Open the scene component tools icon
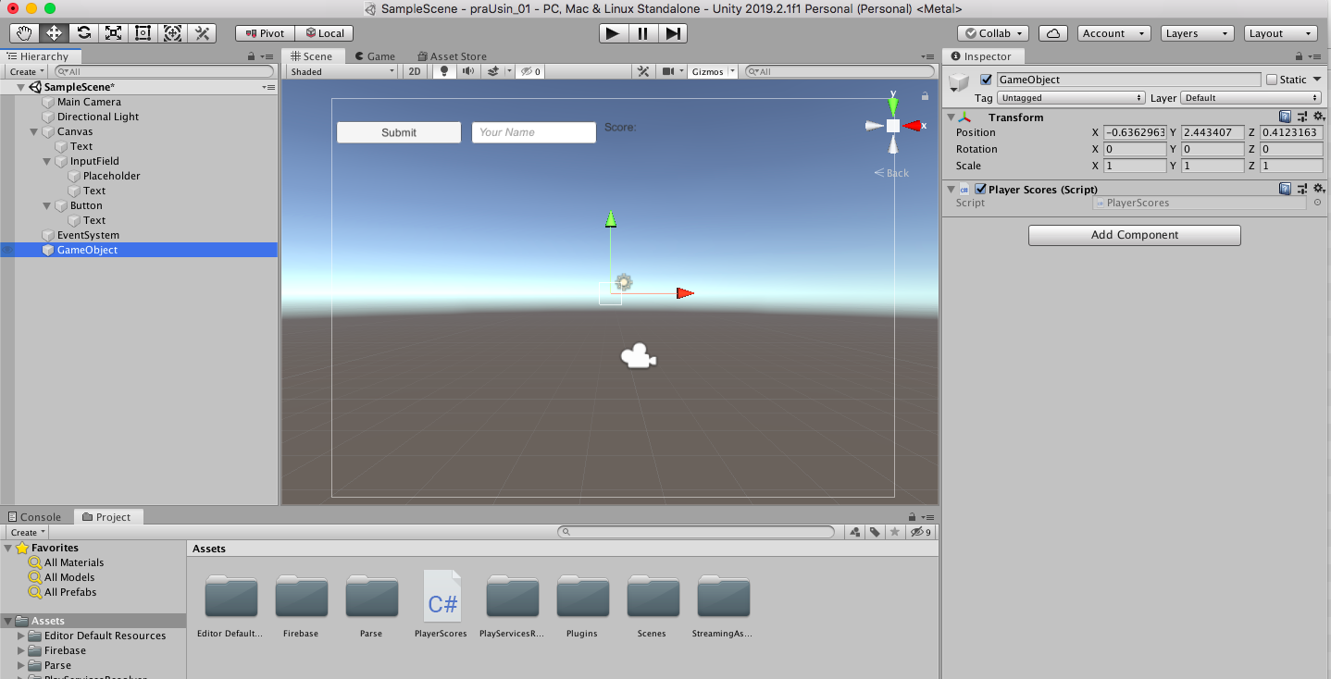Viewport: 1331px width, 679px height. pyautogui.click(x=644, y=71)
